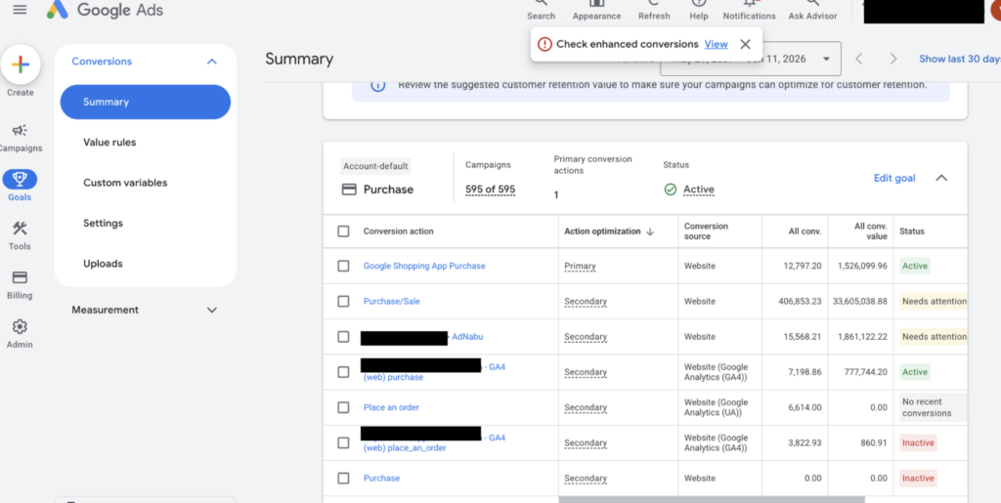Image resolution: width=1001 pixels, height=503 pixels.
Task: Click the All conv. column header
Action: tap(805, 231)
